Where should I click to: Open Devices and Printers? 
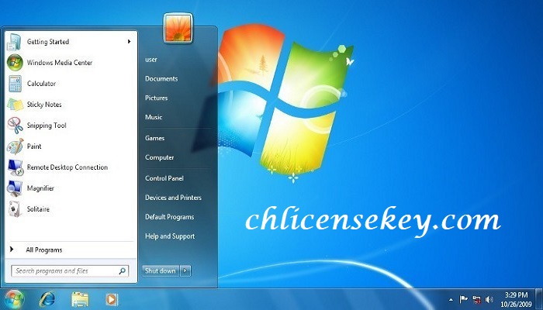tap(173, 198)
